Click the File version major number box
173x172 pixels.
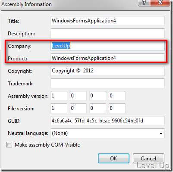59,108
